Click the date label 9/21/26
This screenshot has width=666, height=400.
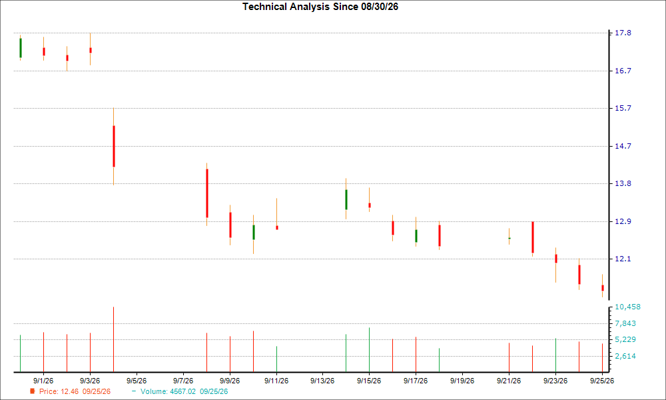(x=509, y=381)
